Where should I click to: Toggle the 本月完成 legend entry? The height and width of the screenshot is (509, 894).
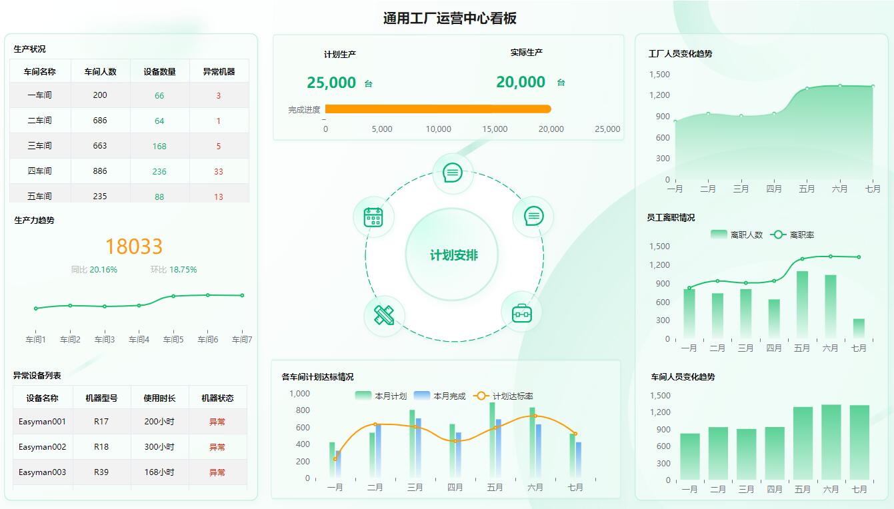tap(439, 396)
